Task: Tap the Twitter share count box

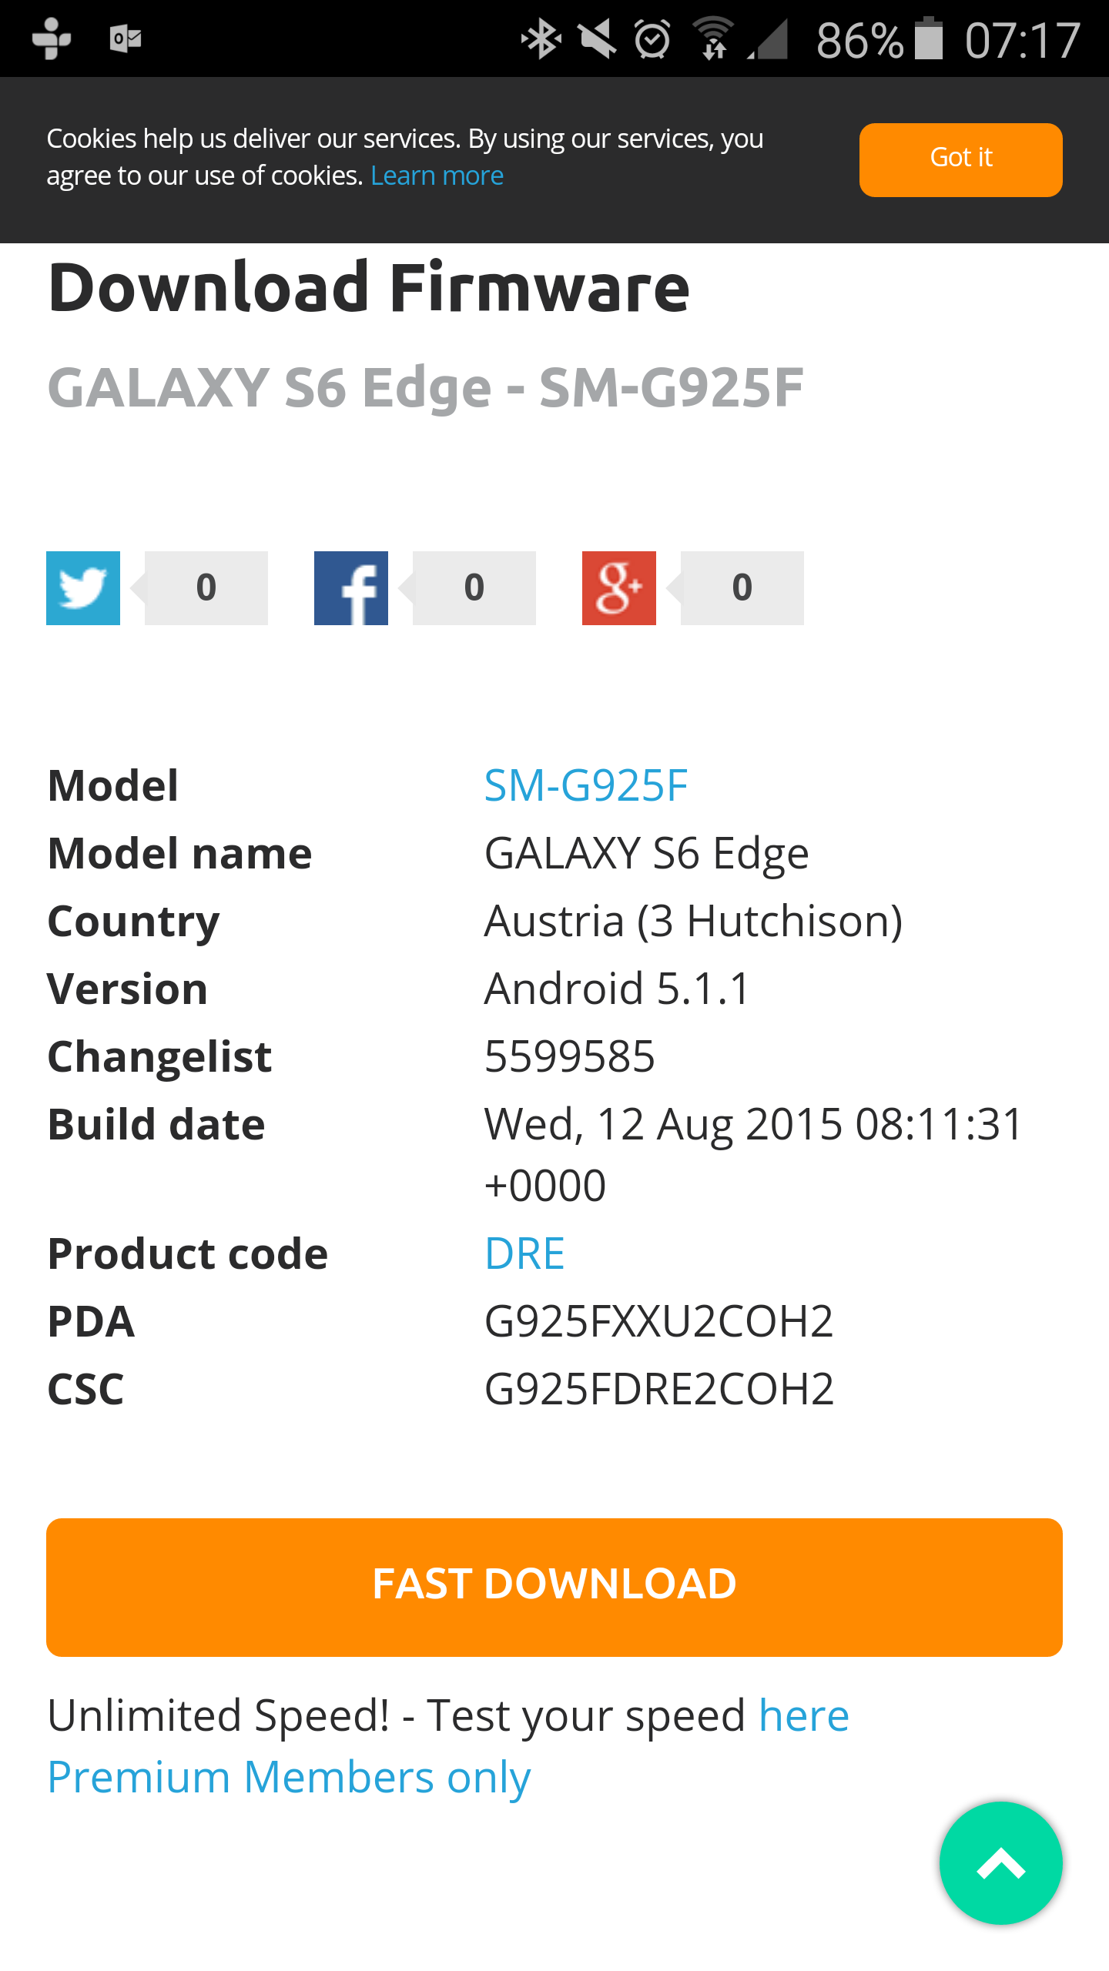Action: click(206, 588)
